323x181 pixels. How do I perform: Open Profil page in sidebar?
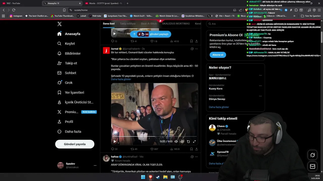tap(65, 122)
